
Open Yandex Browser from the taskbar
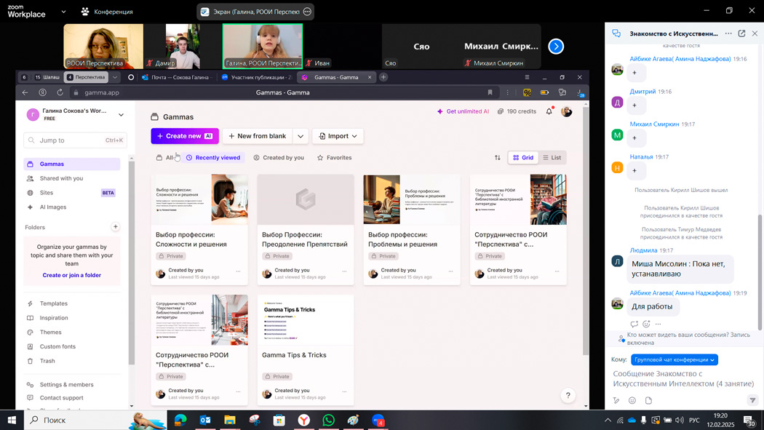tap(304, 420)
